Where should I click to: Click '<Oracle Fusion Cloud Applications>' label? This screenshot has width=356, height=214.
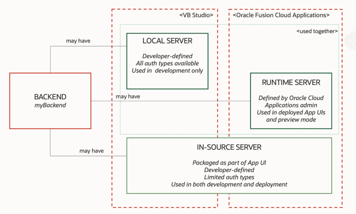click(x=281, y=15)
